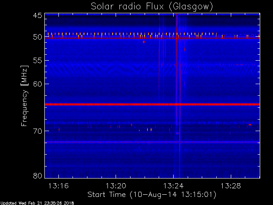This screenshot has width=273, height=205.
Task: Click the 13:28 time tick label
Action: tap(231, 186)
